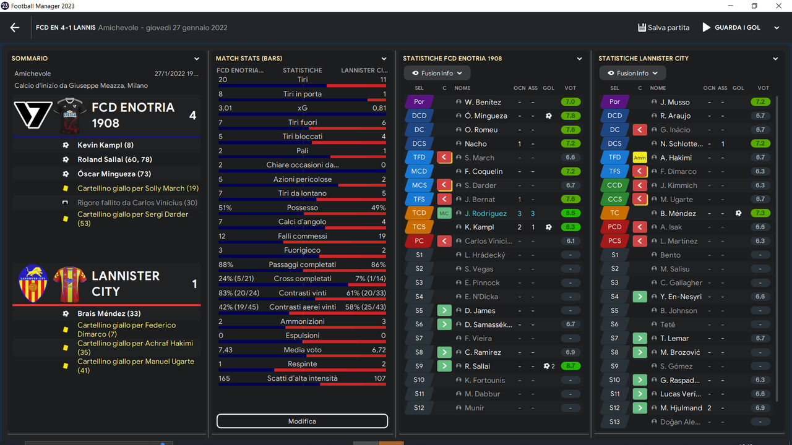Sort Lannister City list by GOL column
The width and height of the screenshot is (792, 445).
tap(738, 88)
